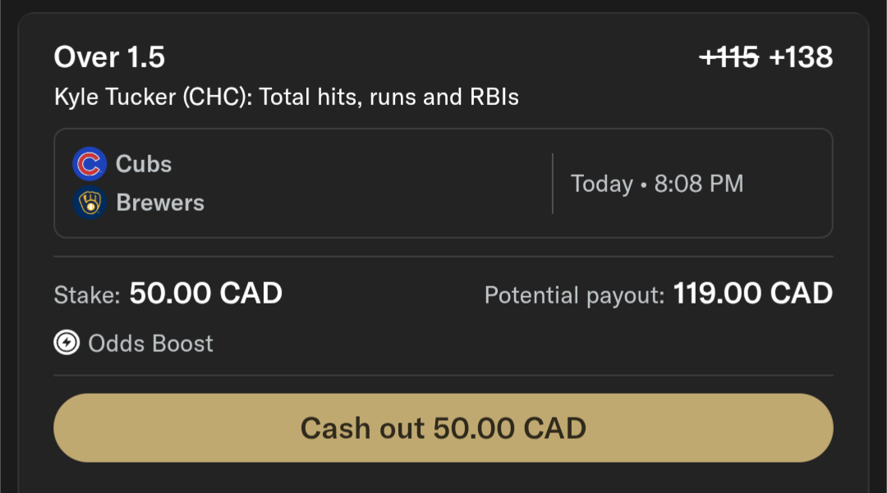Viewport: 887px width, 493px height.
Task: Tap the 'Total hits, runs and RBIs' text
Action: click(389, 98)
